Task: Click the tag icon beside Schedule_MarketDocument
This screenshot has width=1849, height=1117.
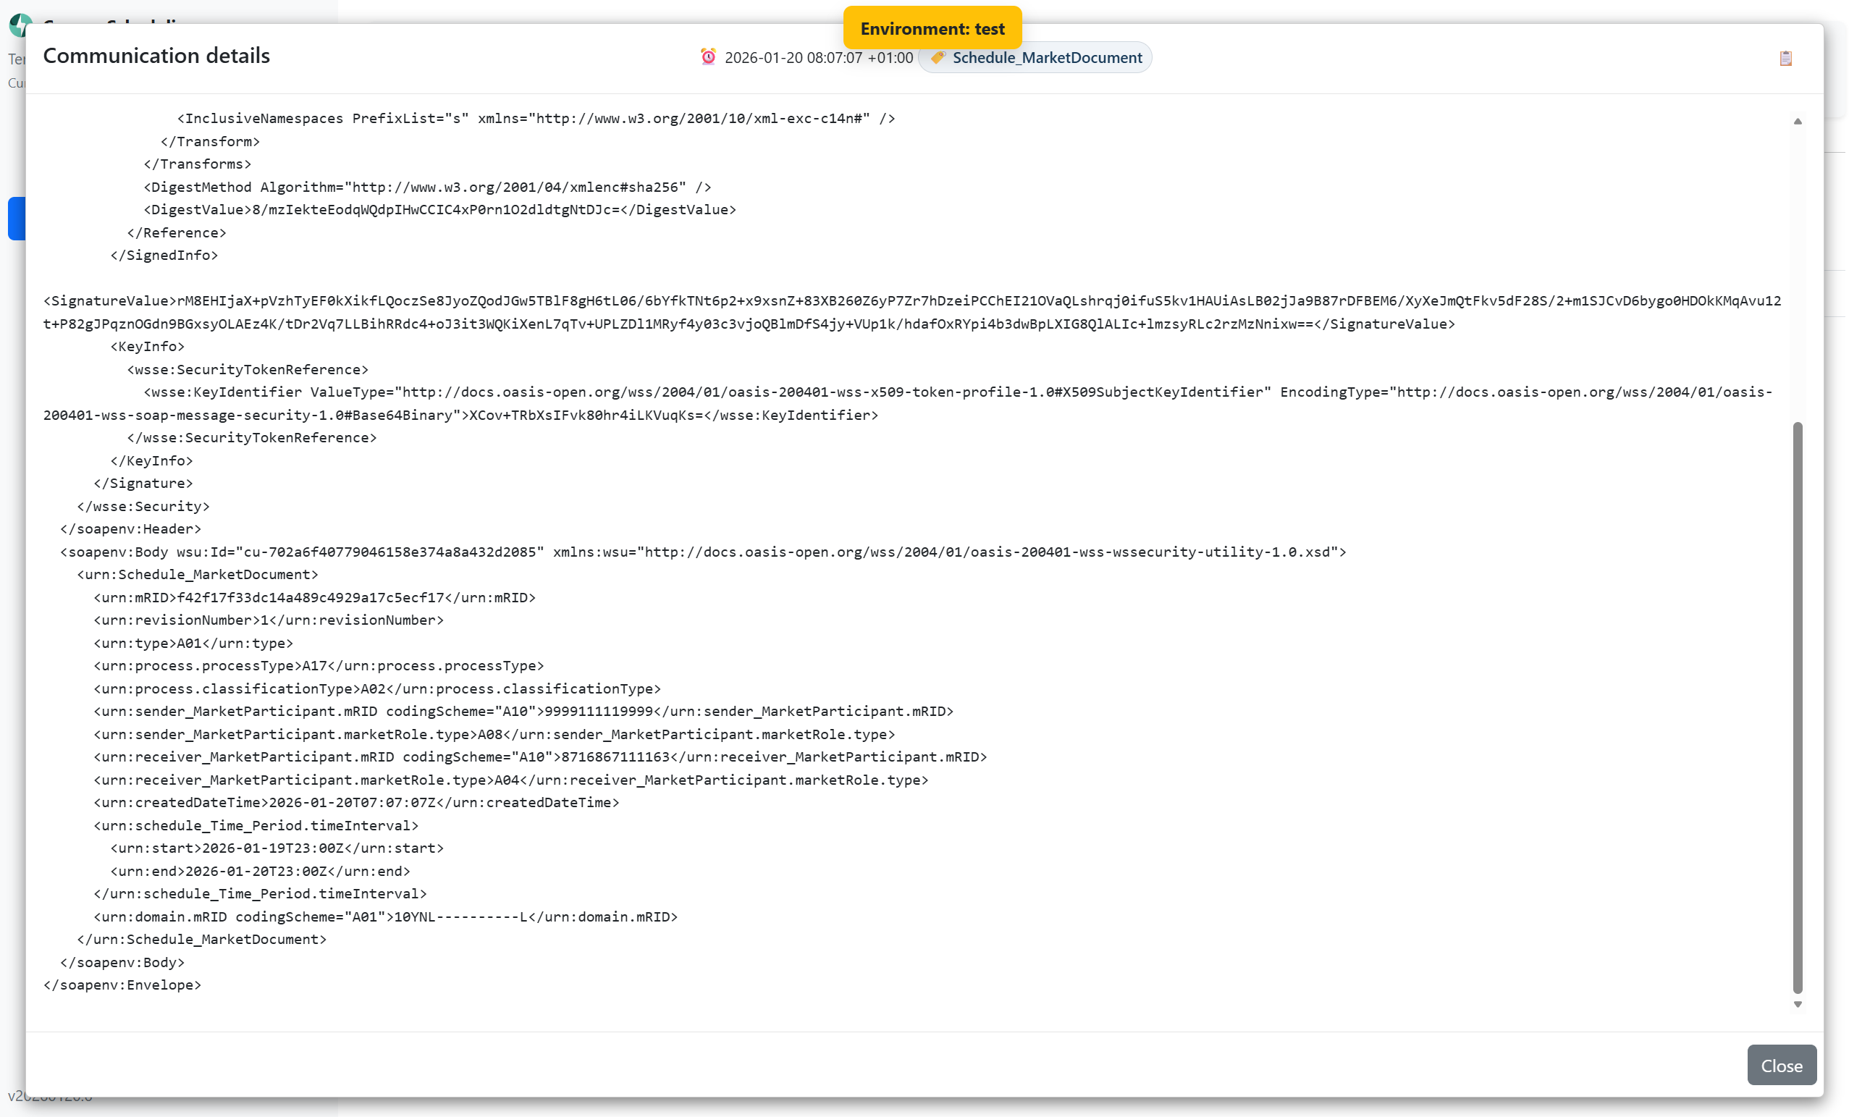Action: click(938, 58)
